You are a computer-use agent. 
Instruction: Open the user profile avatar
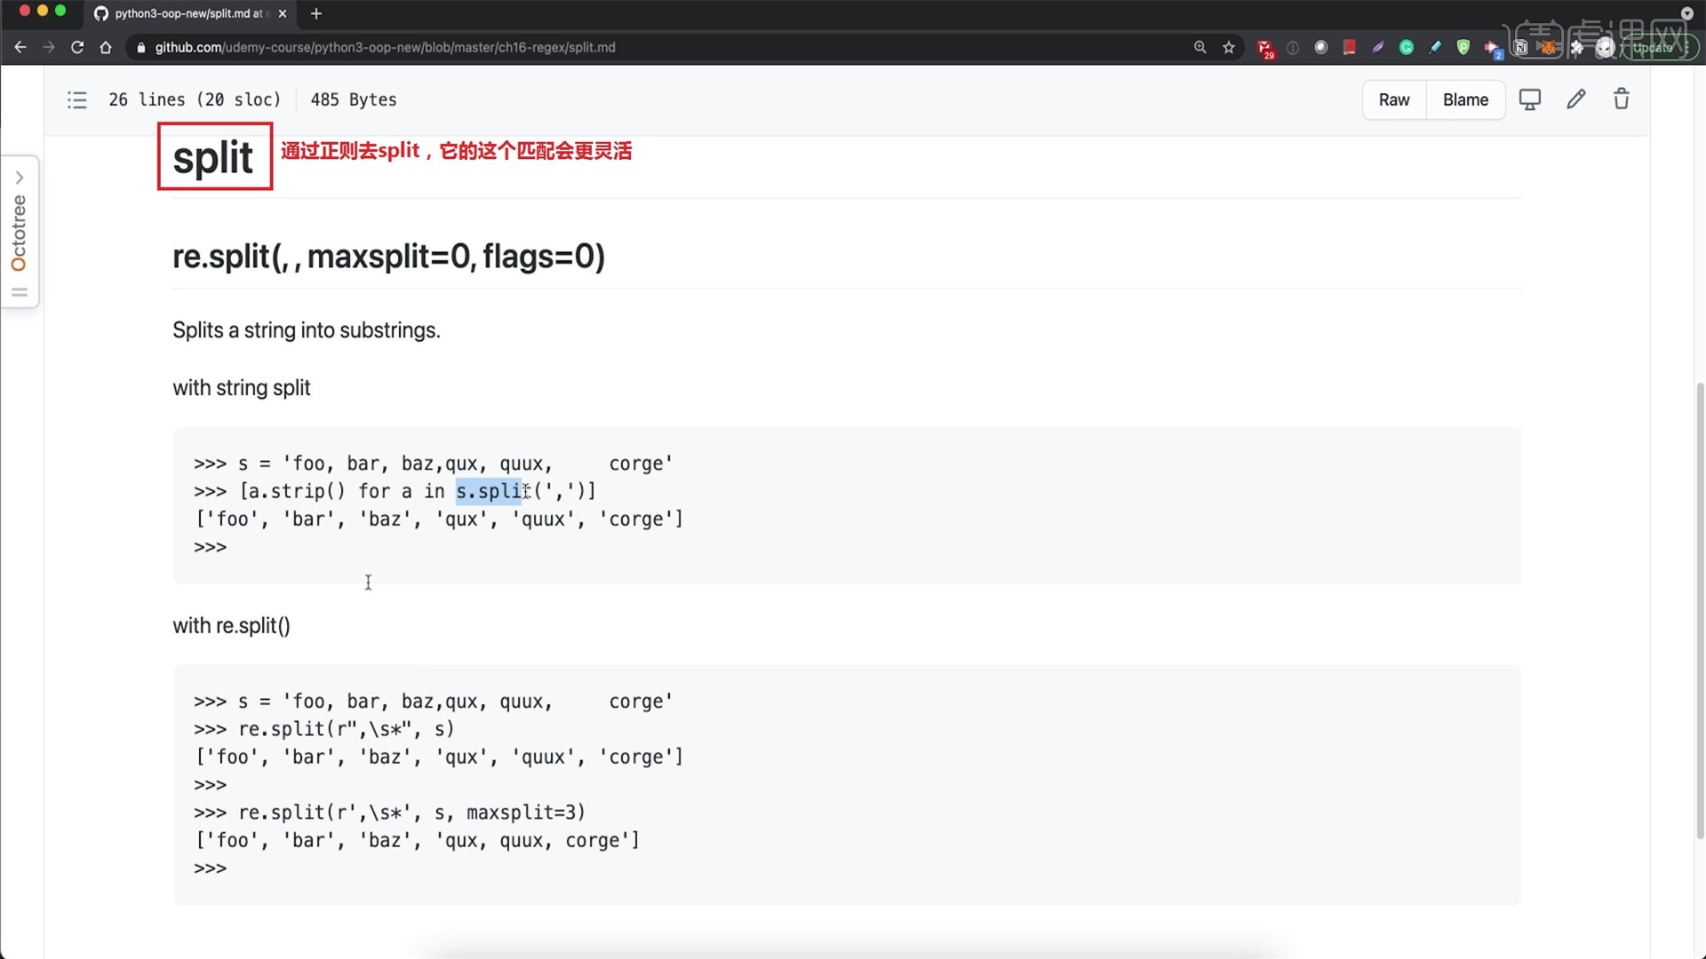(1605, 47)
